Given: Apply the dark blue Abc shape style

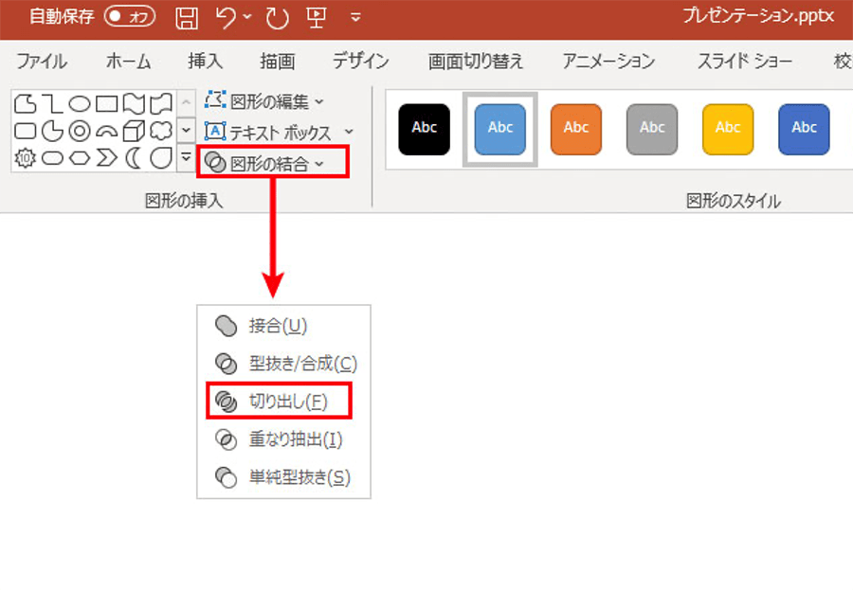Looking at the screenshot, I should coord(804,130).
